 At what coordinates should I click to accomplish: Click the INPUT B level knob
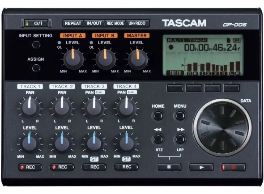pos(106,59)
